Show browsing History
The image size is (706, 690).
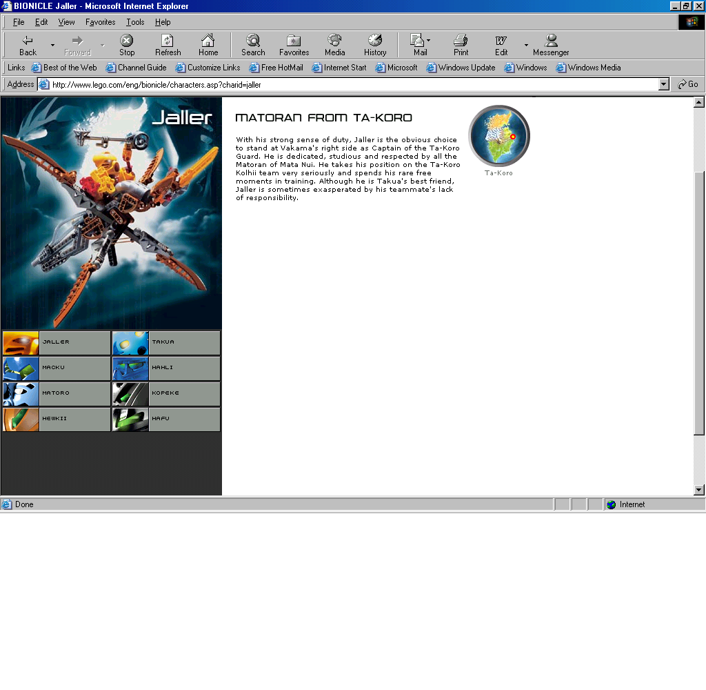(x=375, y=45)
